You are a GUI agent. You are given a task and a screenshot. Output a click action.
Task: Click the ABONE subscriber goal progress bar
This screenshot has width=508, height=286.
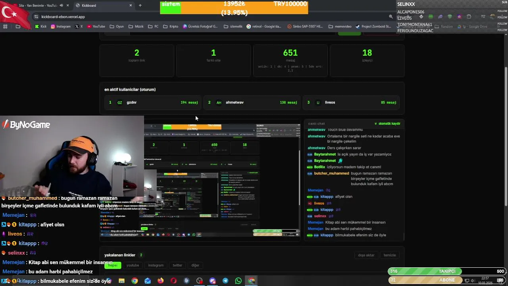tap(447, 280)
